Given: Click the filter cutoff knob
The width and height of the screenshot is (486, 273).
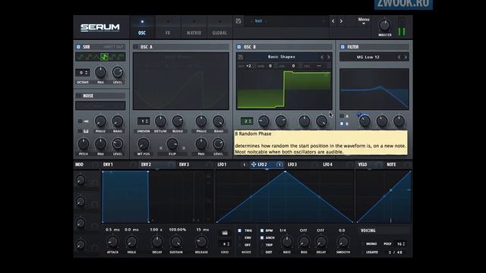Looking at the screenshot, I should tap(364, 121).
